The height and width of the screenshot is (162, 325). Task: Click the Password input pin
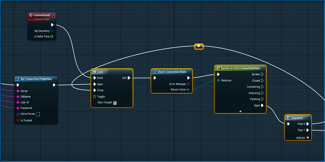[x=18, y=108]
